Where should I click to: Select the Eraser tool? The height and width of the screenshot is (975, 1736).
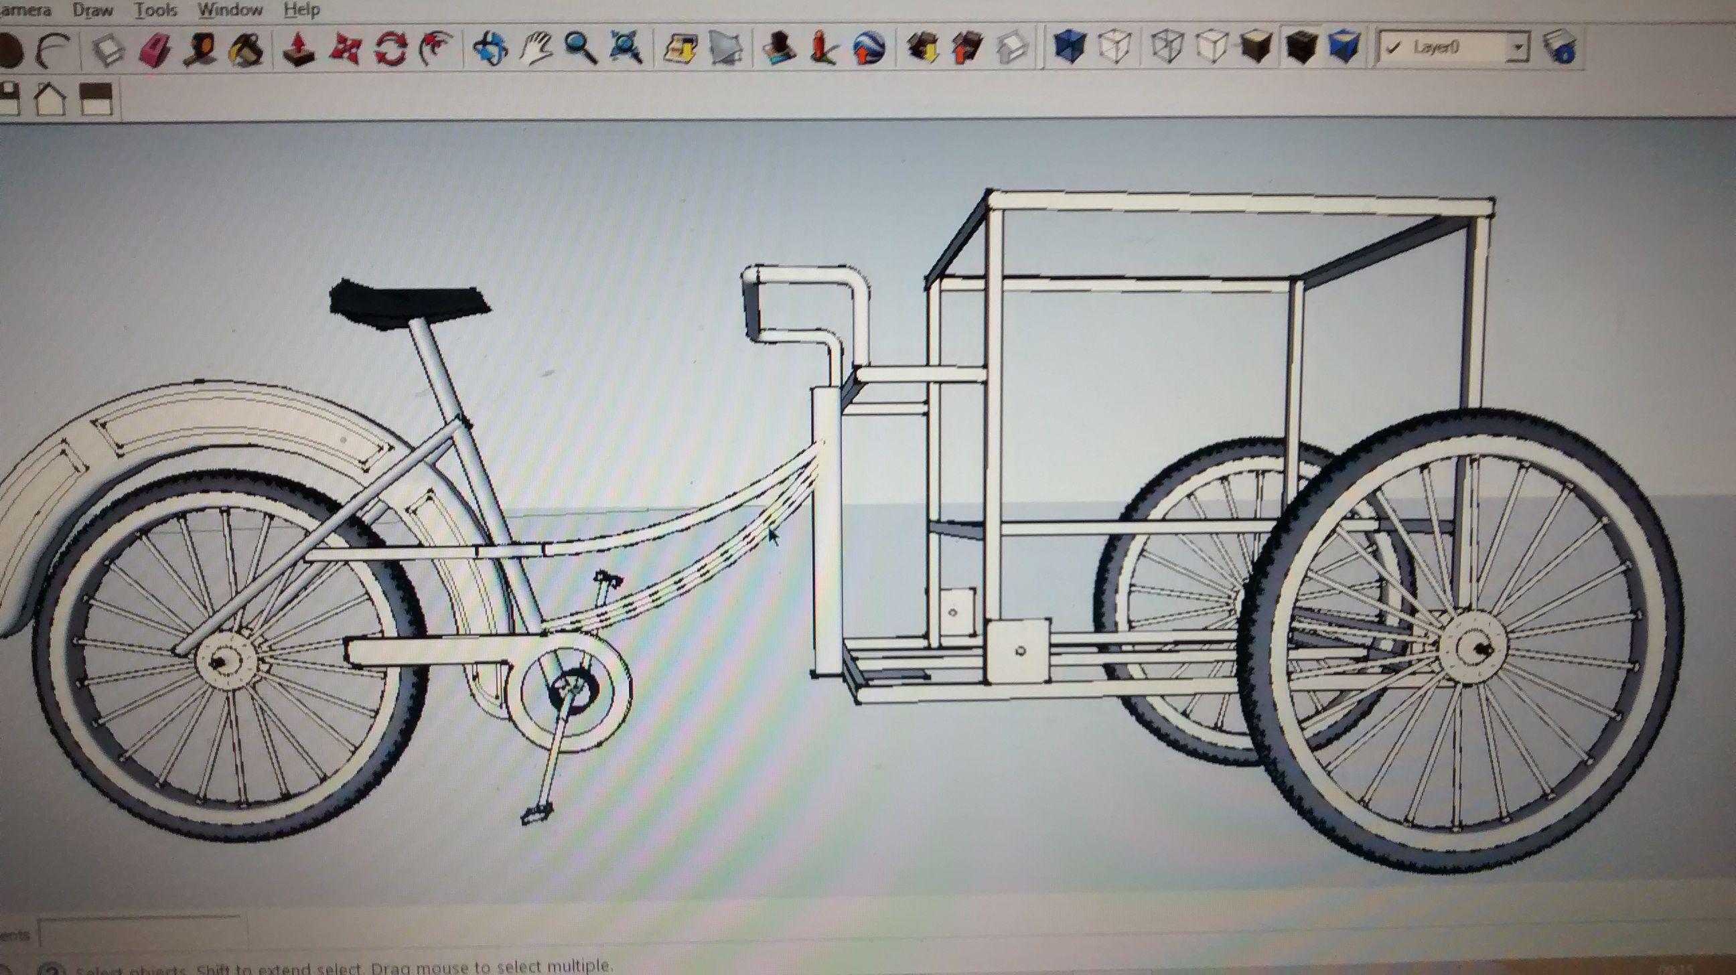click(154, 49)
